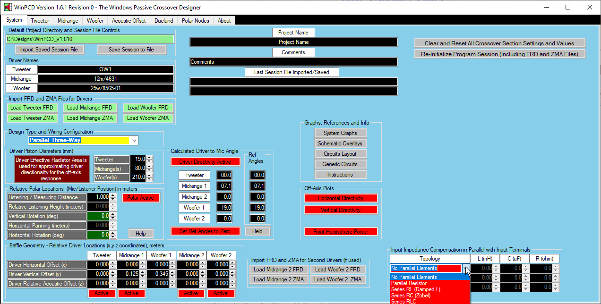Click Set Ref Angles to Zero
Screen dimensions: 601x304
pyautogui.click(x=205, y=231)
